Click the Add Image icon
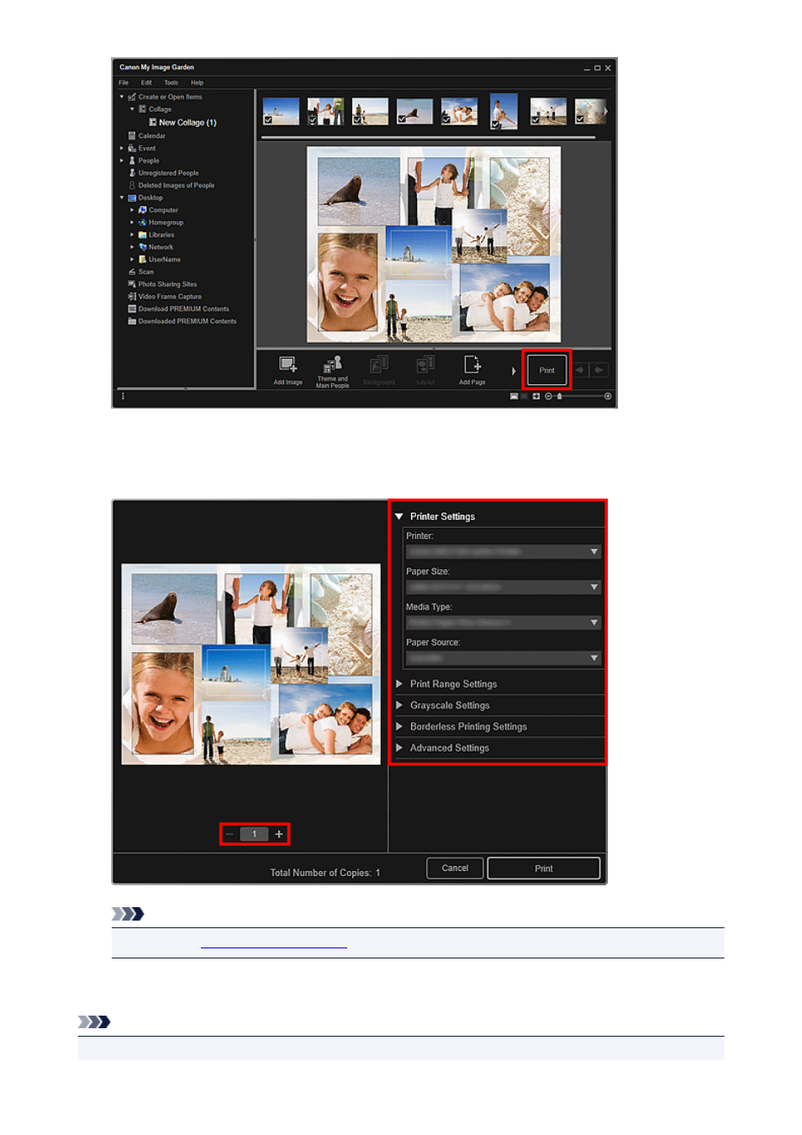802x1135 pixels. pyautogui.click(x=288, y=364)
